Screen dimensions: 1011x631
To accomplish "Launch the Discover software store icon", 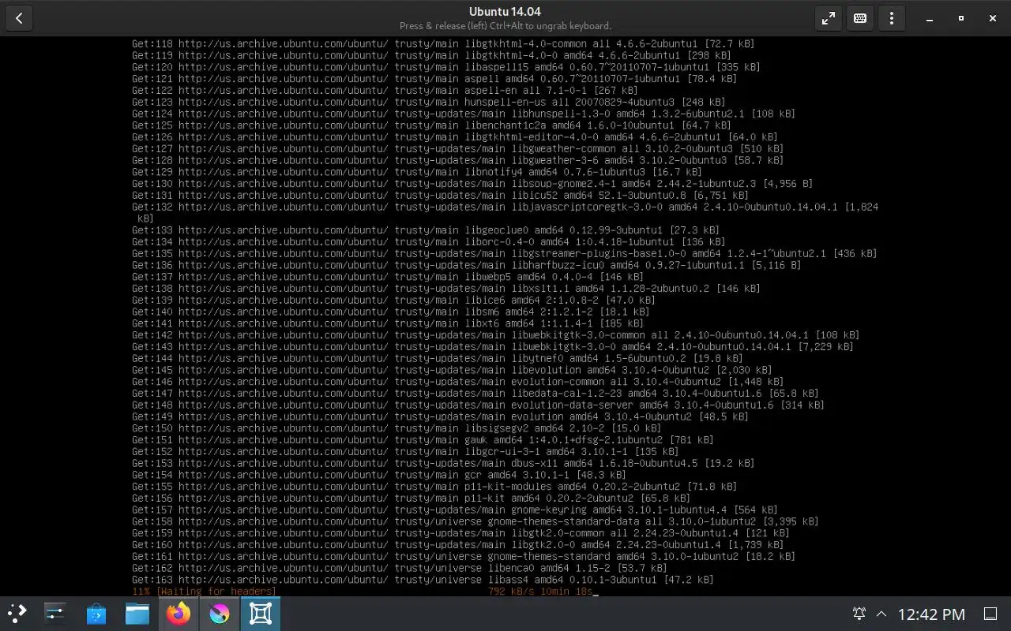I will point(96,614).
